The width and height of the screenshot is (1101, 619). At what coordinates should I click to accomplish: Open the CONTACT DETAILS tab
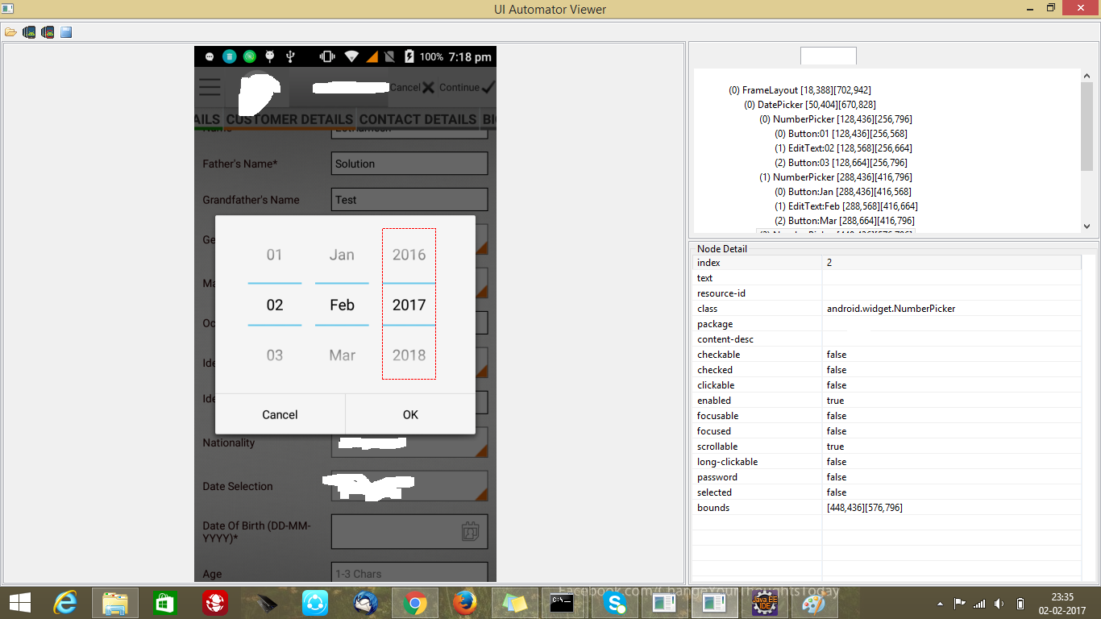[x=418, y=119]
